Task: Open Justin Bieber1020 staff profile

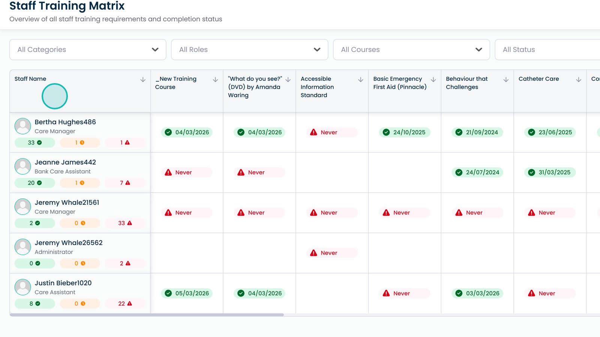Action: (x=63, y=283)
